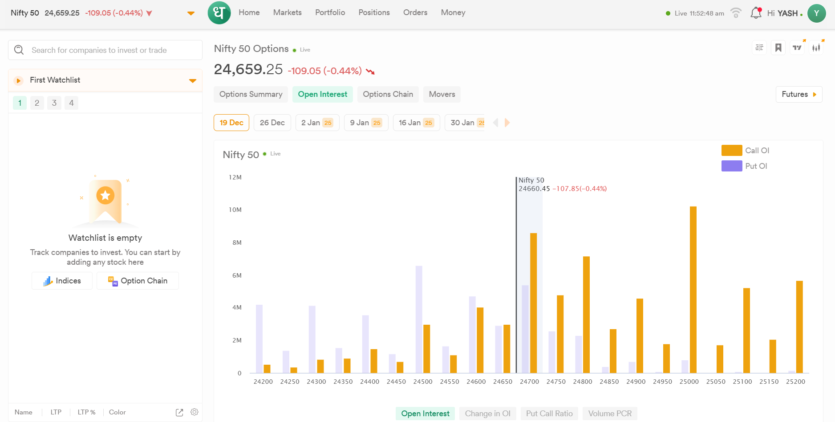
Task: Open the Portfolio page
Action: point(330,12)
